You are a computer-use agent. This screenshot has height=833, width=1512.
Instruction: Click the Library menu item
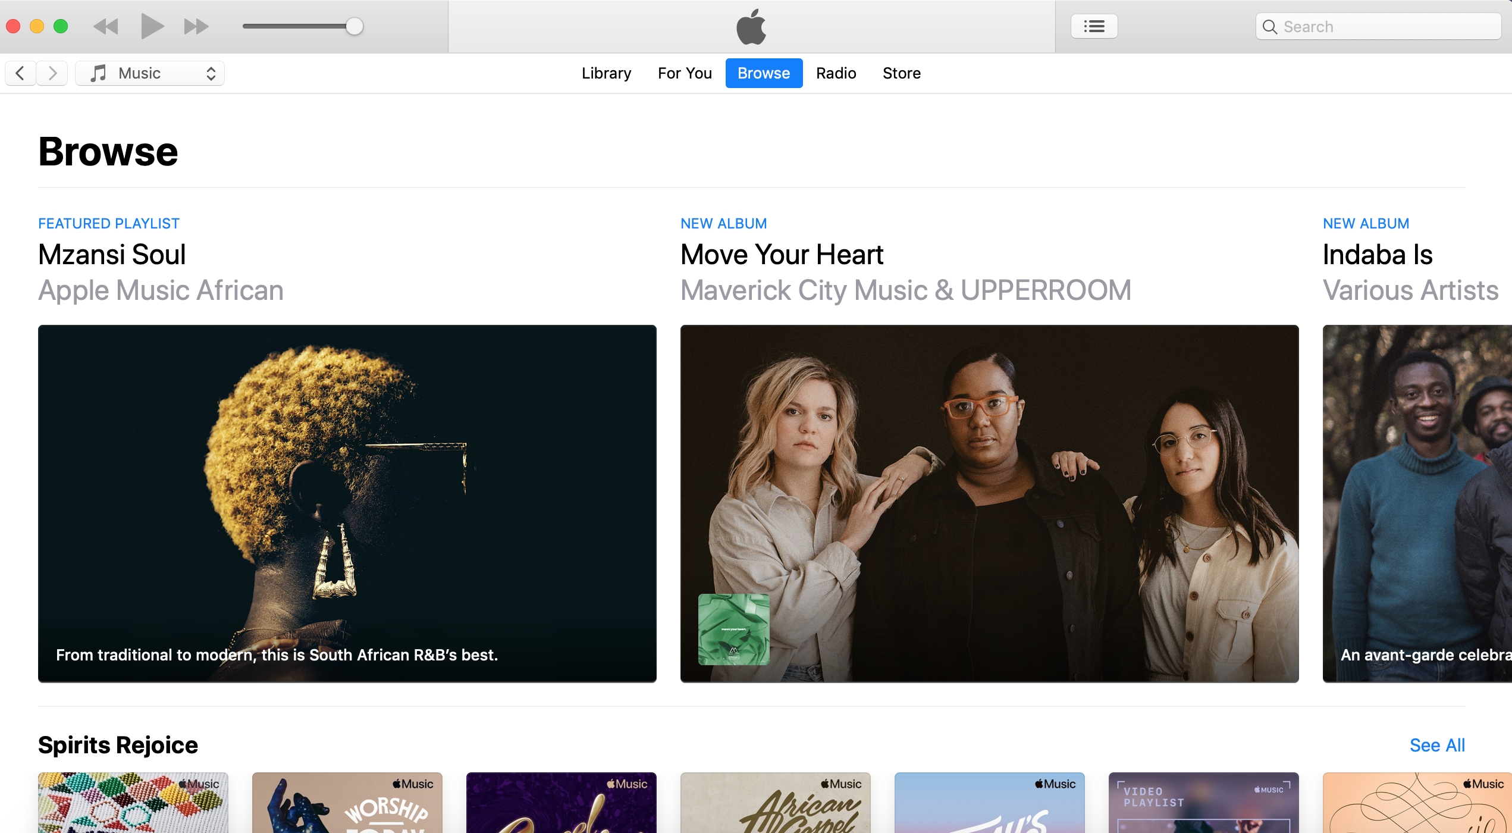606,73
